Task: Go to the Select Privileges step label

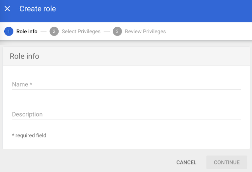Action: point(81,32)
